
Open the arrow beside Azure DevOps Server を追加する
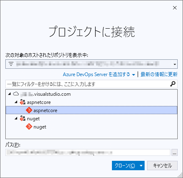pos(134,75)
